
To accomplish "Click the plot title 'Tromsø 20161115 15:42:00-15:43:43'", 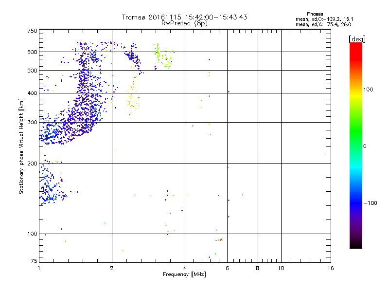I will tap(184, 17).
